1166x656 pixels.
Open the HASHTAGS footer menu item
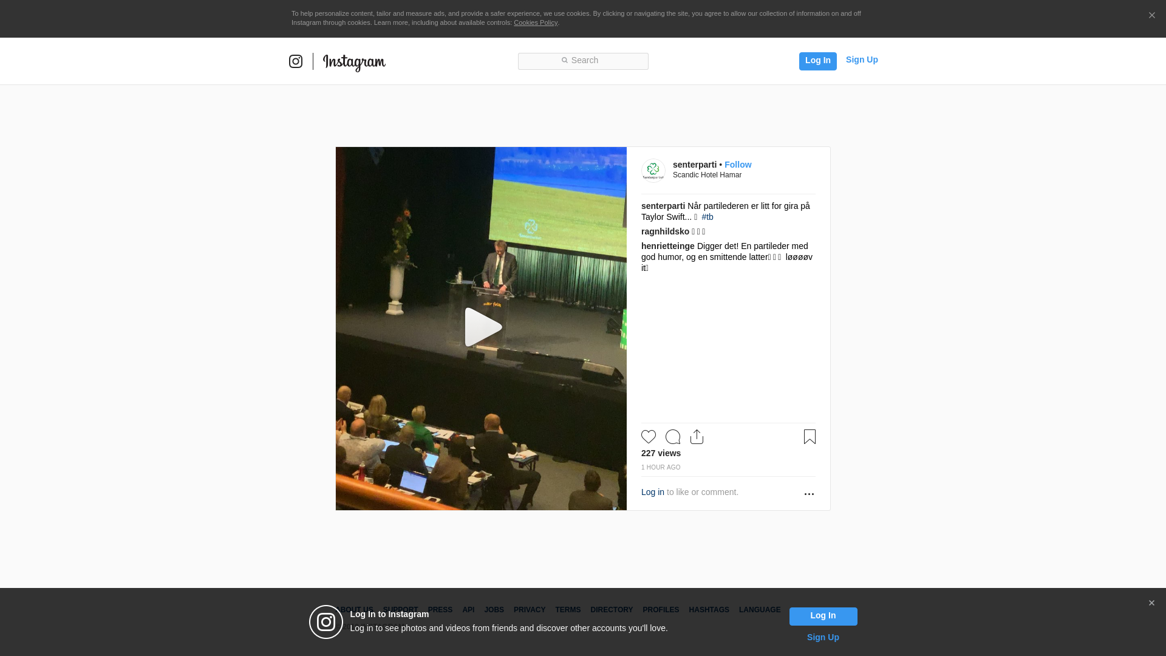click(x=709, y=610)
